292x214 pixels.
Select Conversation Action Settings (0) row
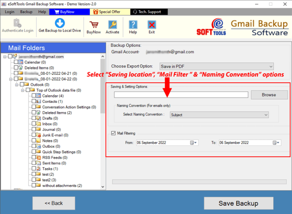pos(69,107)
